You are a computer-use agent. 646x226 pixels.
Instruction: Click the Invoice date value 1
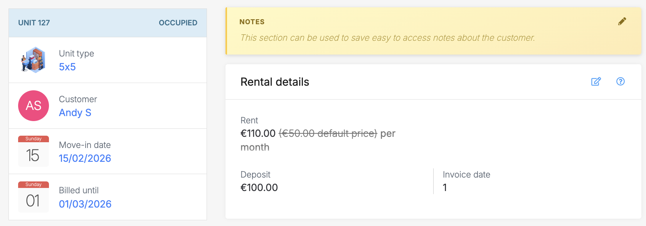445,188
